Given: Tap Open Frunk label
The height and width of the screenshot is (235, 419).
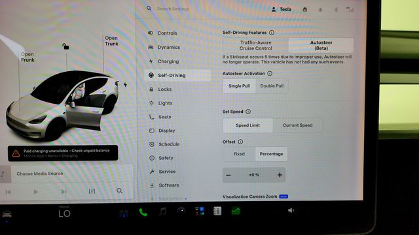Looking at the screenshot, I should [x=27, y=57].
